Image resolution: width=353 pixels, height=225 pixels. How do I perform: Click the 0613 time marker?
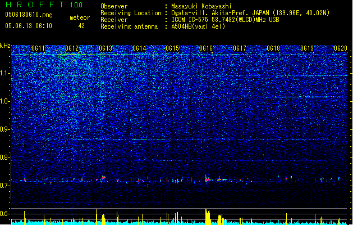[106, 48]
